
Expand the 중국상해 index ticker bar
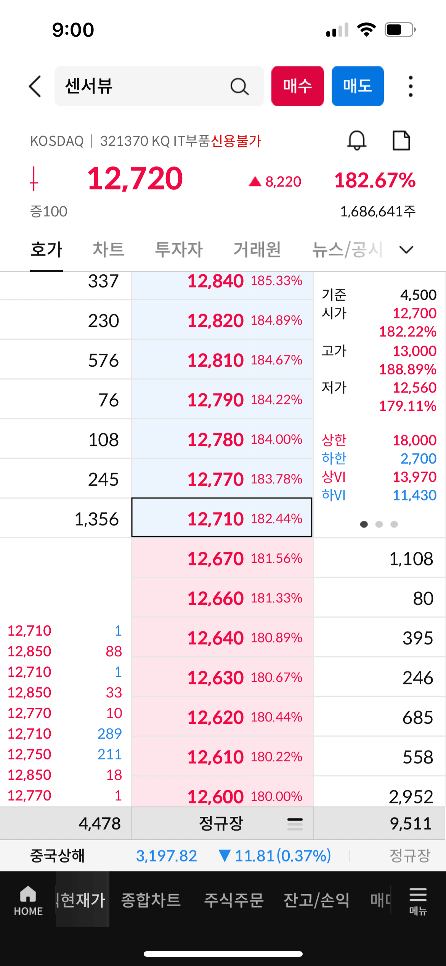coord(223,856)
